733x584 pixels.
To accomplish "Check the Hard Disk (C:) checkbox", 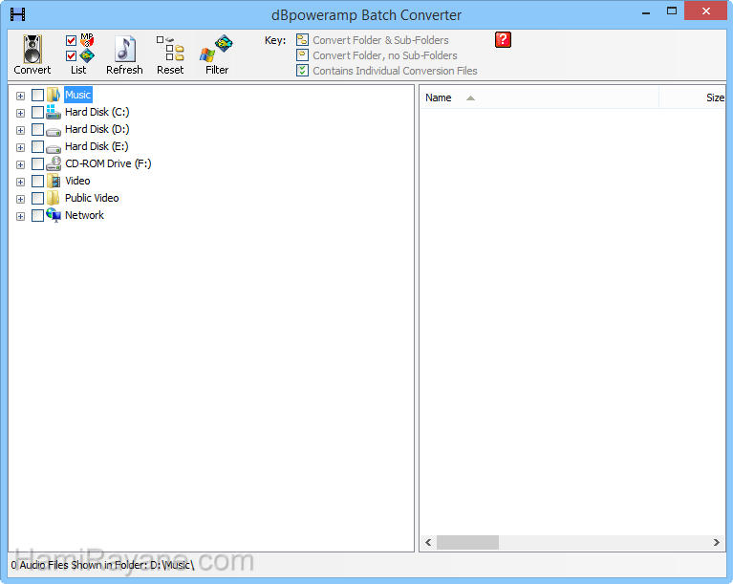I will (37, 112).
